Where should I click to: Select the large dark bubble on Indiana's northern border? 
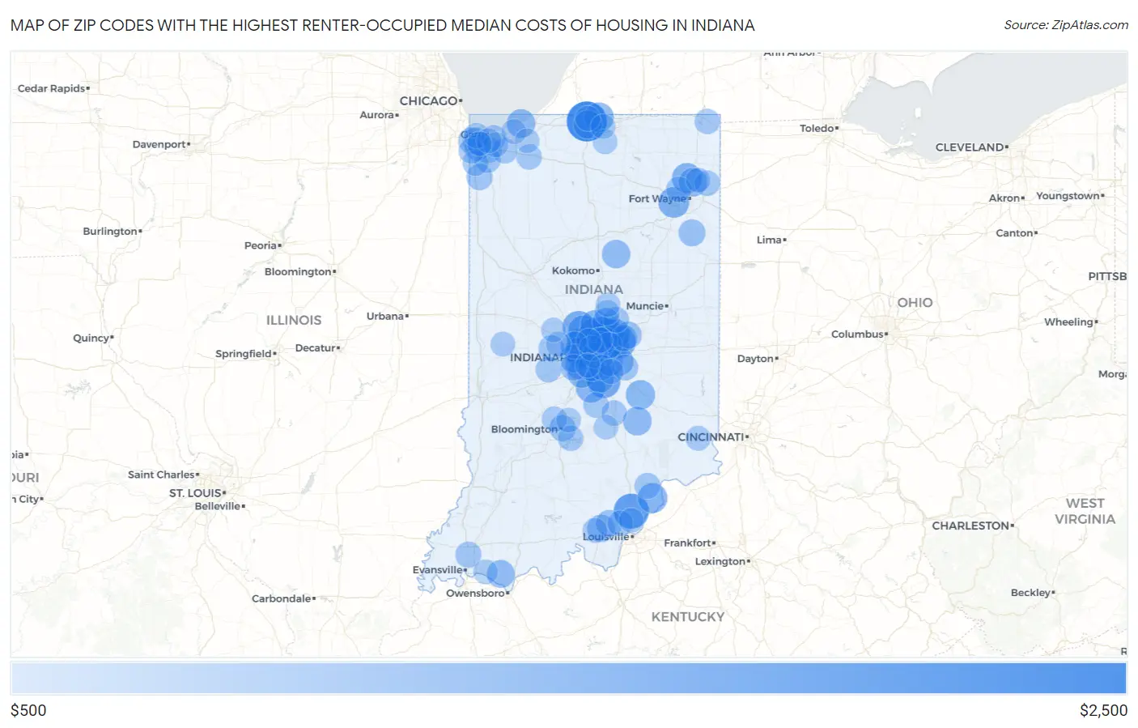[x=587, y=121]
